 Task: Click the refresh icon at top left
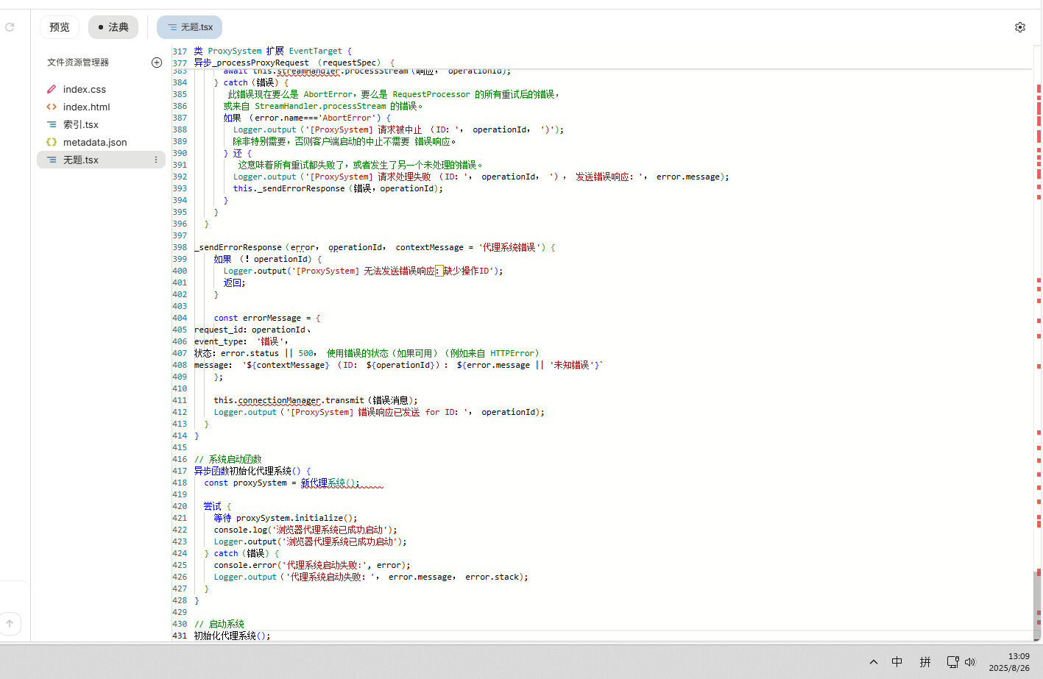(x=10, y=27)
